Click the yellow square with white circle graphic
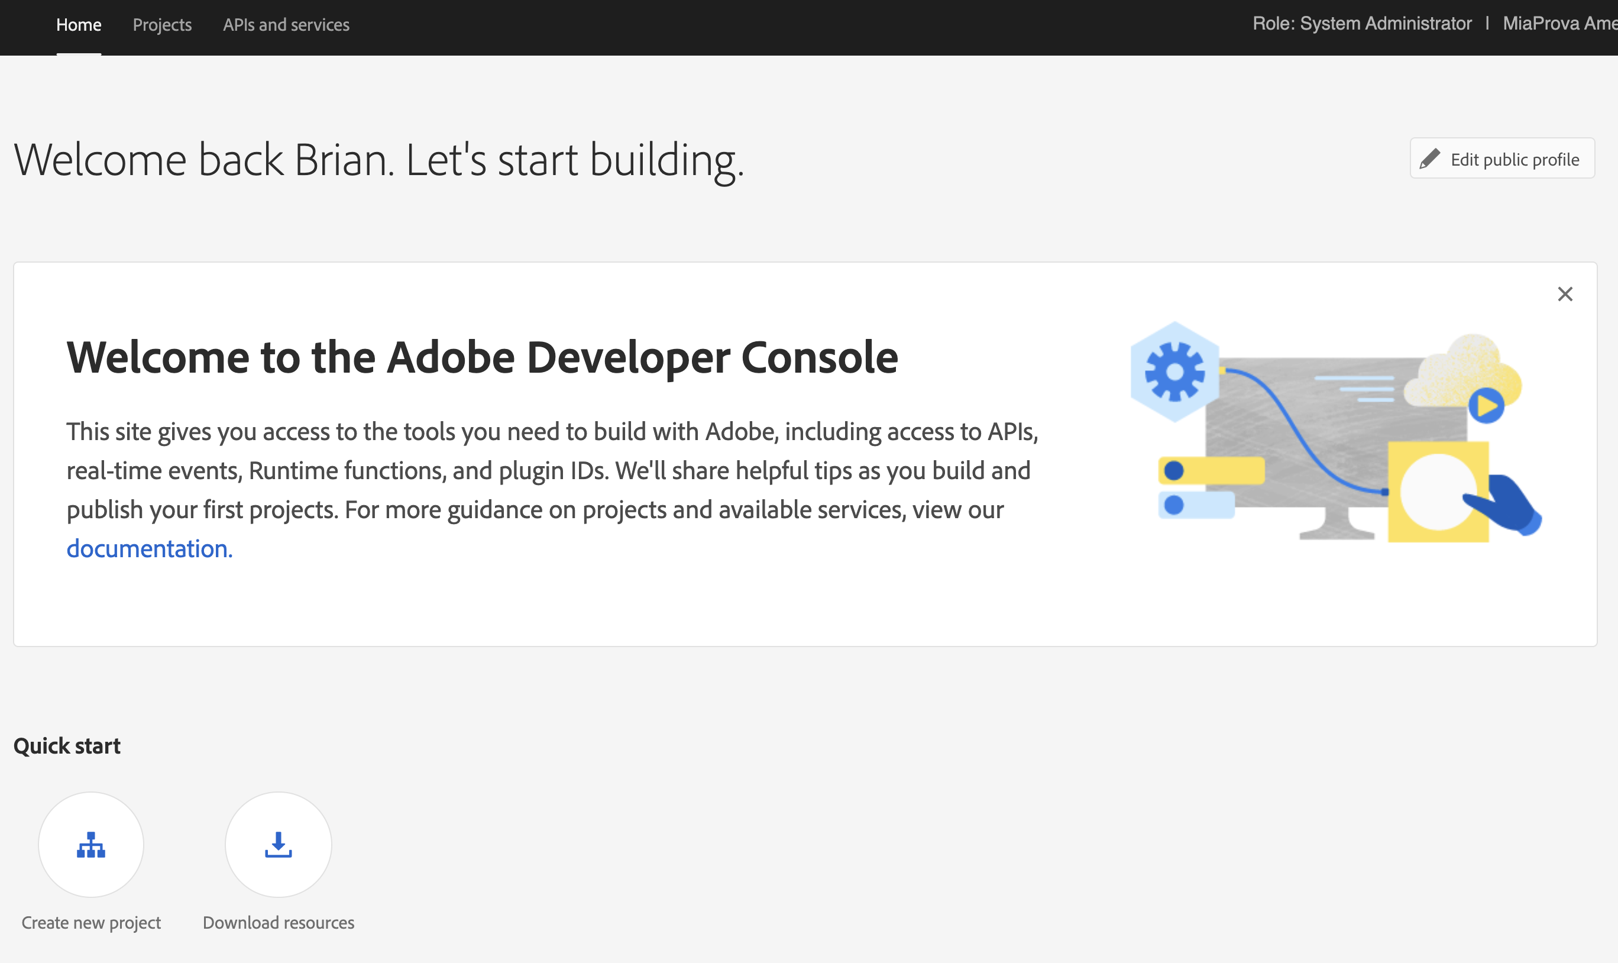This screenshot has height=963, width=1618. tap(1438, 492)
